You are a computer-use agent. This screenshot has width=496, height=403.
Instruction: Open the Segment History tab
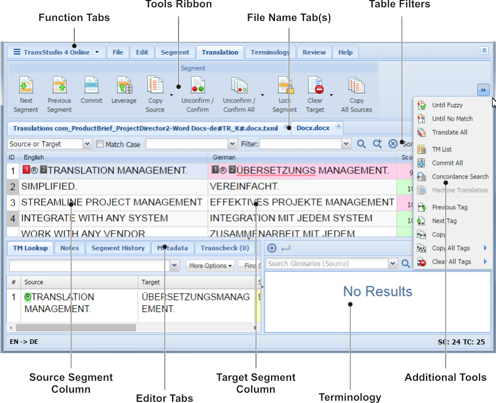click(118, 248)
